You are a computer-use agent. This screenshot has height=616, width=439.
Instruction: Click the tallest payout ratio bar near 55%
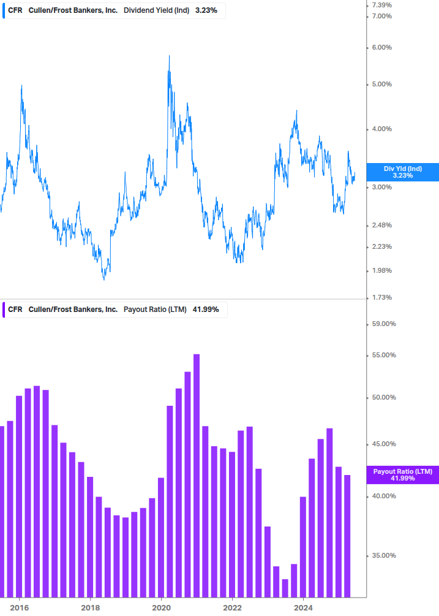point(197,476)
